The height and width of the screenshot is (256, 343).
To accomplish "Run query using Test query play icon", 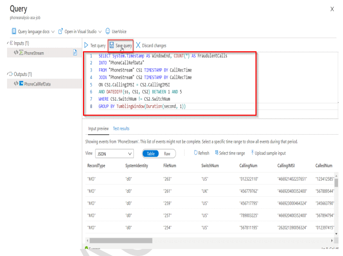I will pyautogui.click(x=86, y=45).
